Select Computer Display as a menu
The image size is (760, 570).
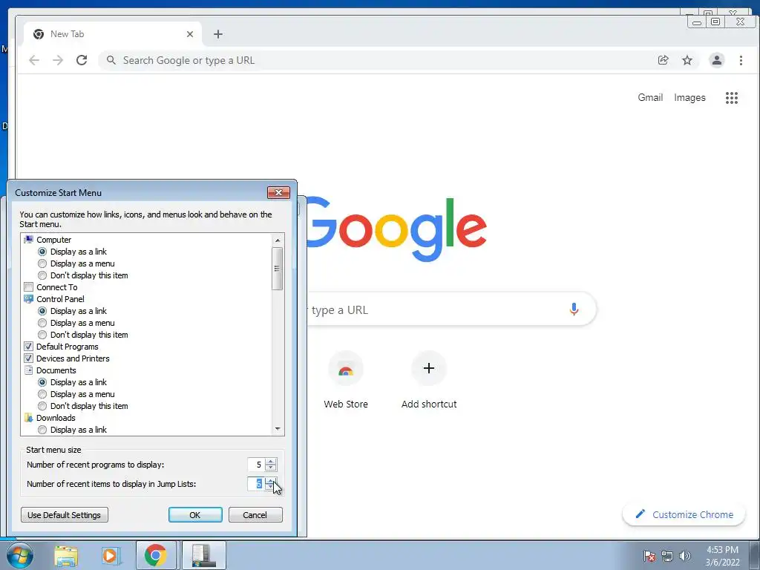(x=42, y=263)
